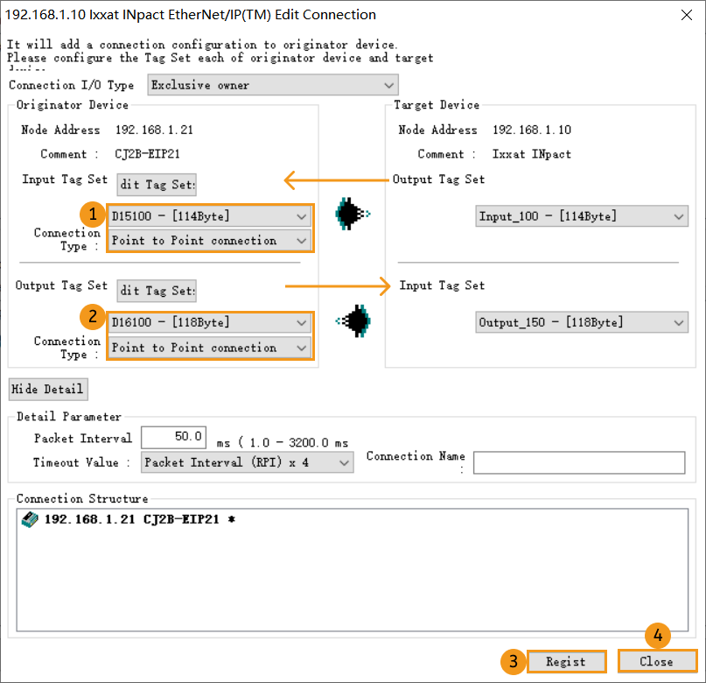Click the empty Connection Name field
The height and width of the screenshot is (683, 706).
click(x=577, y=462)
